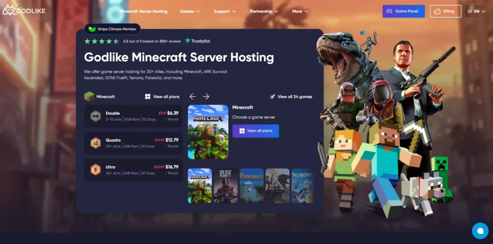Screen dimensions: 493x244
Task: Open the Game Panel button
Action: click(403, 12)
